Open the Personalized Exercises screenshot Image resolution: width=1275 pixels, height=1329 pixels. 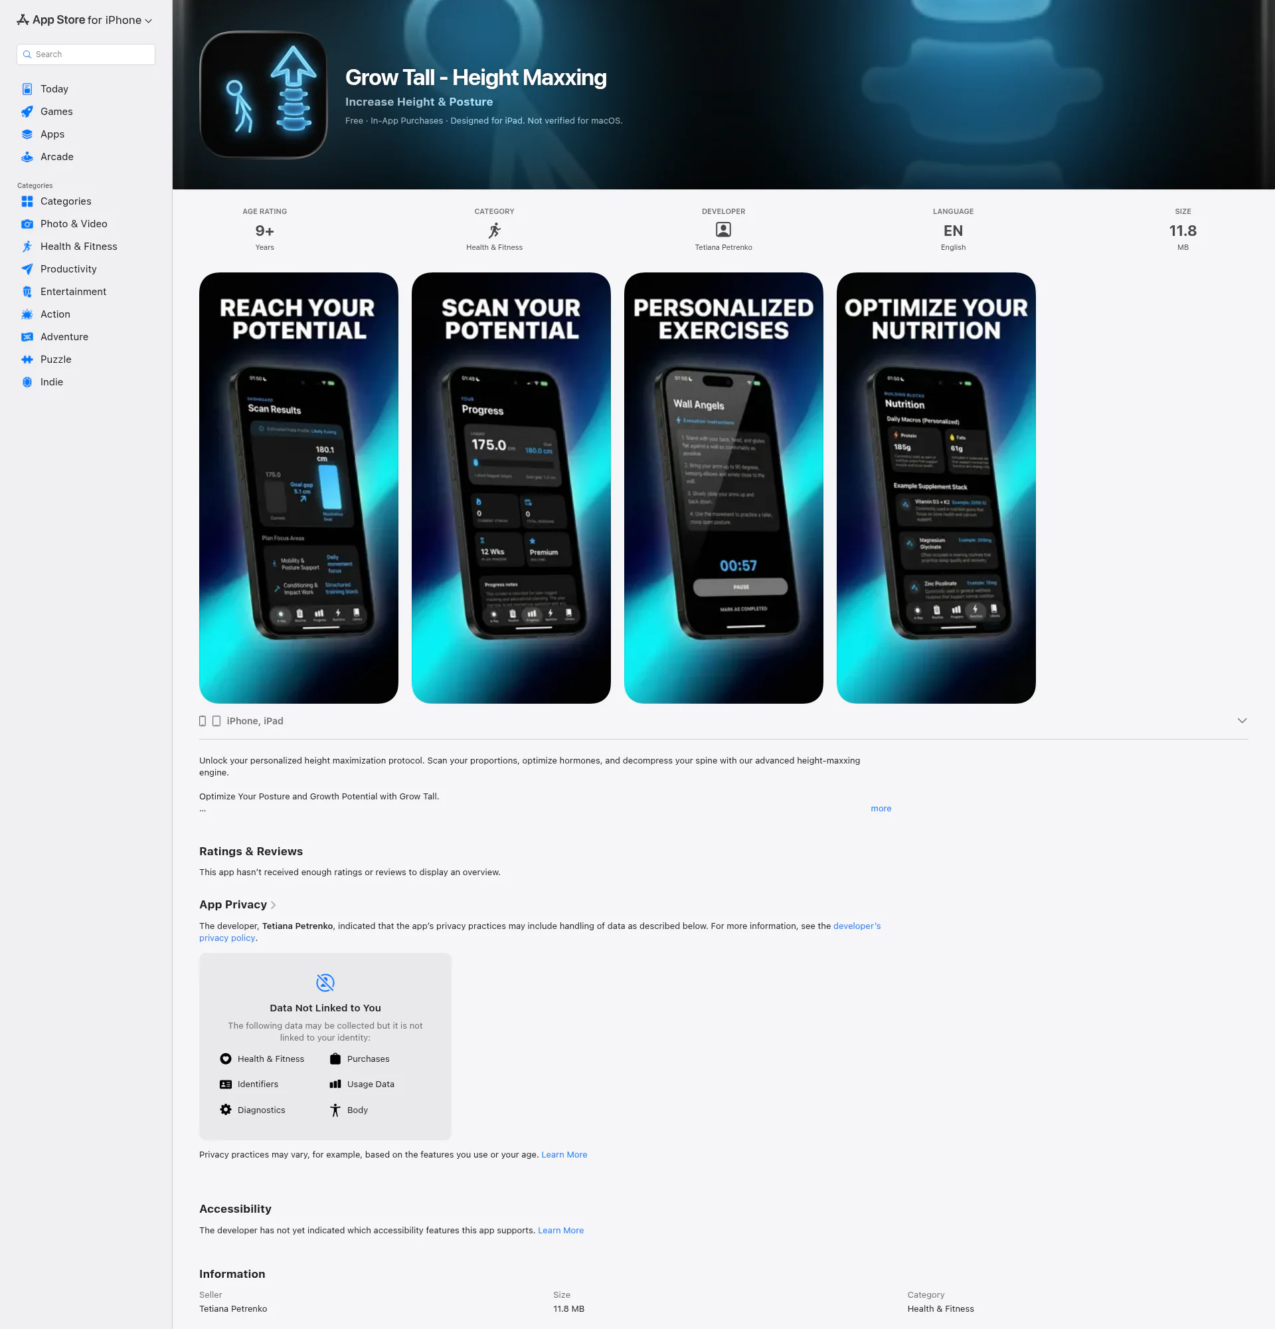(724, 488)
